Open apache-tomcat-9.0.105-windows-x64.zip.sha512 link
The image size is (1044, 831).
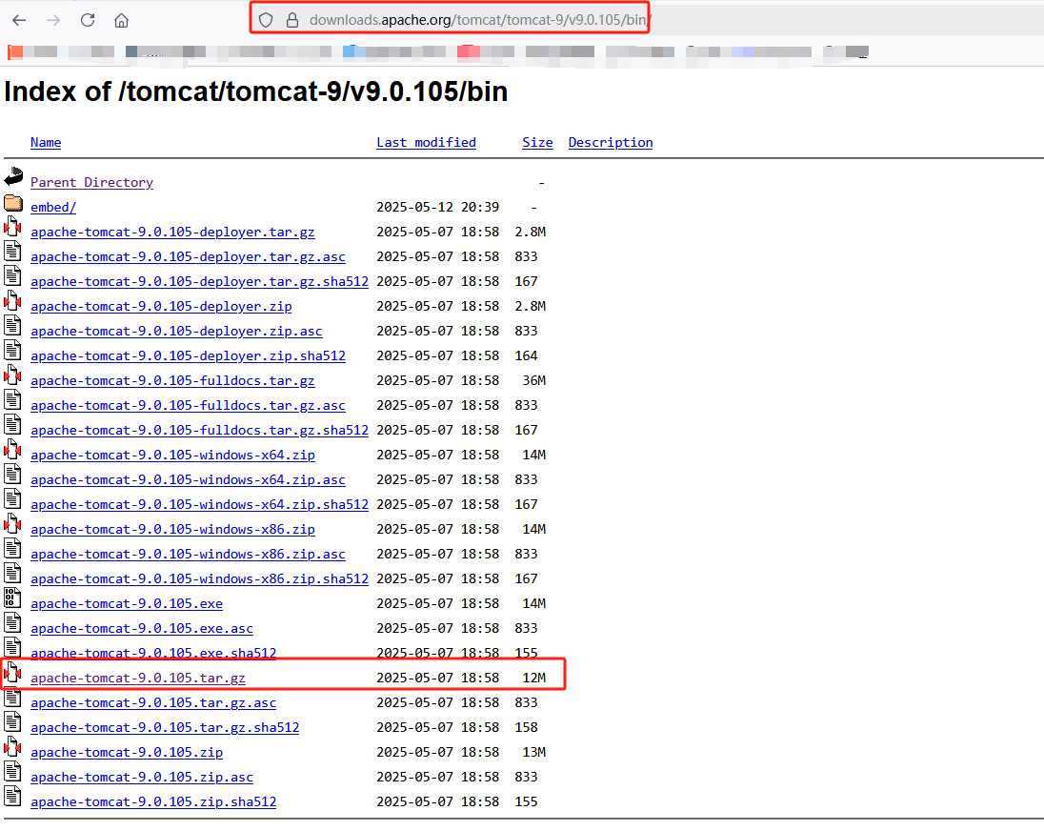click(x=199, y=505)
